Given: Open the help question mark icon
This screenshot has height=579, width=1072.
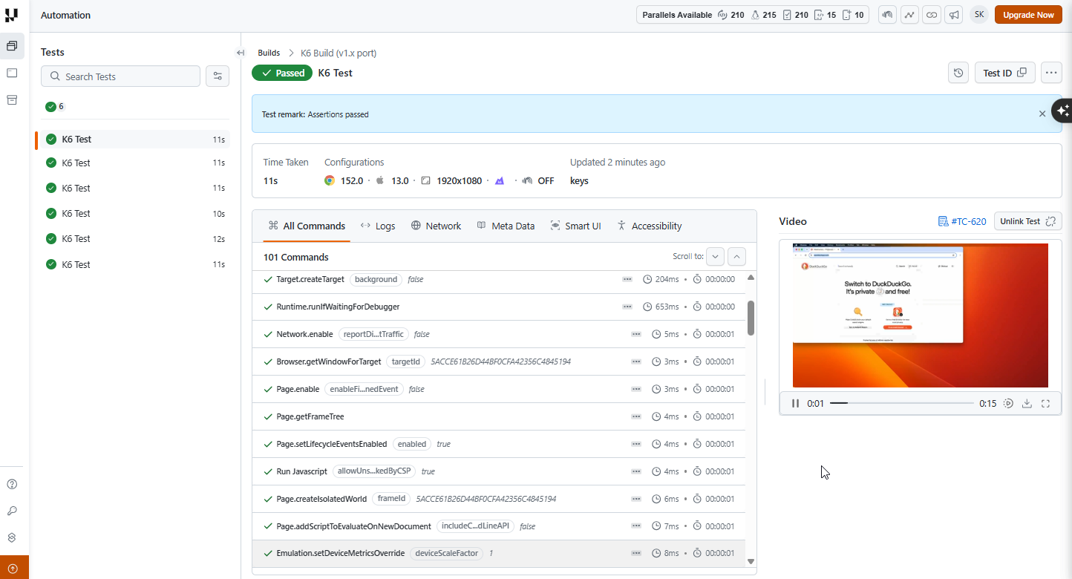Looking at the screenshot, I should 12,485.
